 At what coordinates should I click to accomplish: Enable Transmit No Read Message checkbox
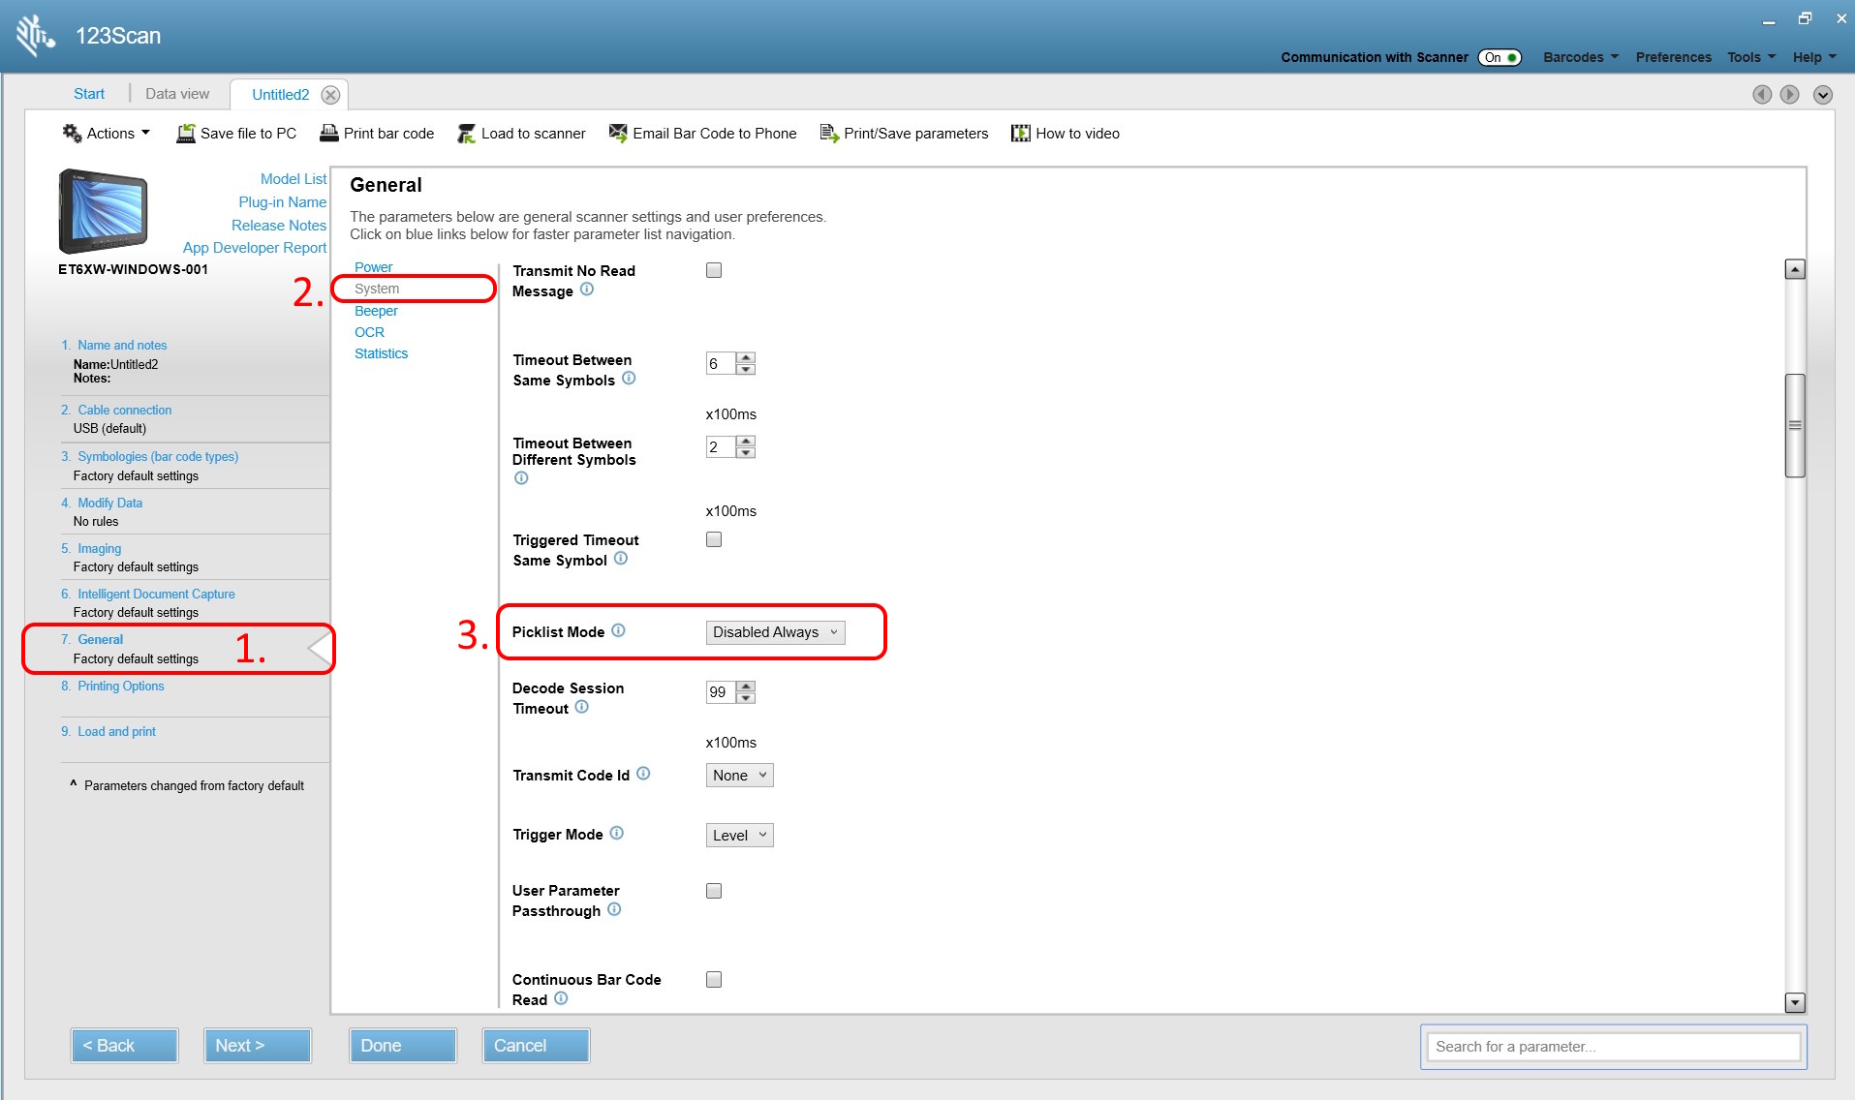pos(714,270)
